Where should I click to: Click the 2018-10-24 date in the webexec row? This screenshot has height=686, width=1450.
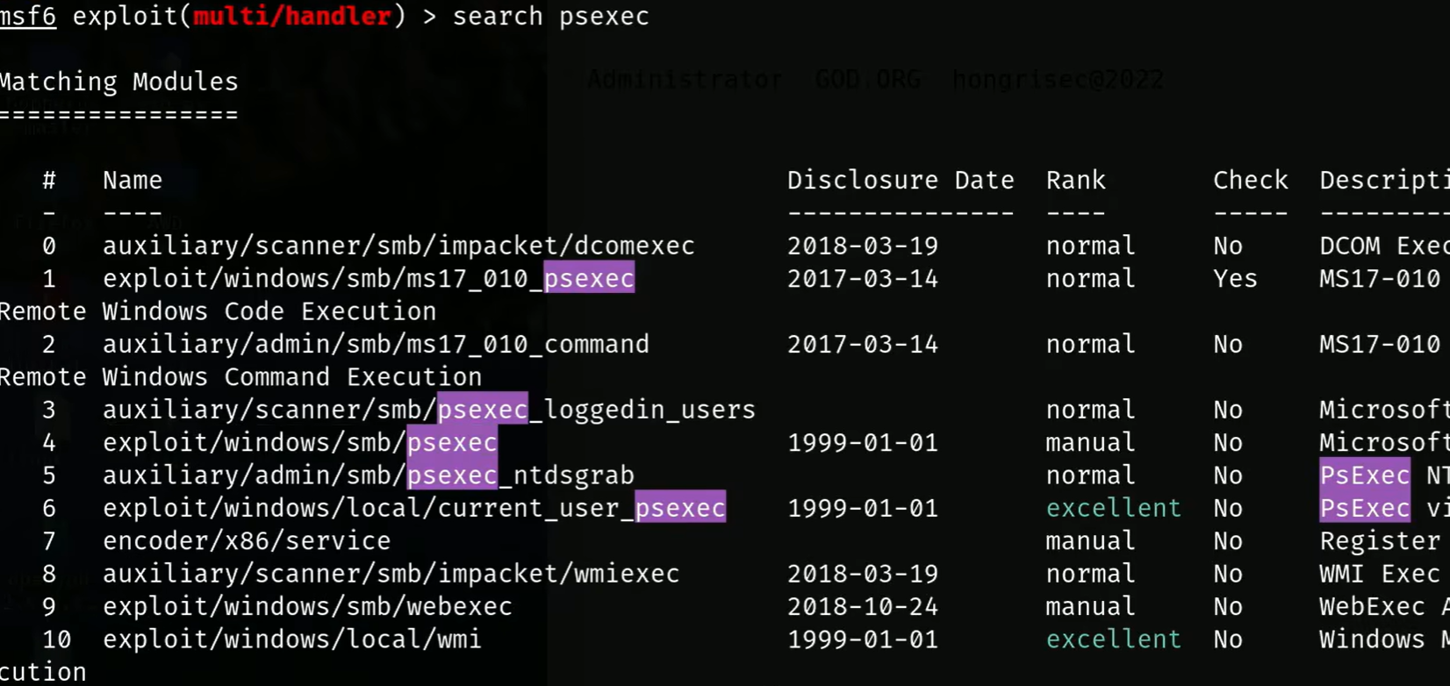tap(863, 607)
